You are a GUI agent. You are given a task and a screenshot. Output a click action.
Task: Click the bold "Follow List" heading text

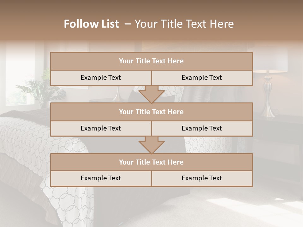tap(92, 24)
